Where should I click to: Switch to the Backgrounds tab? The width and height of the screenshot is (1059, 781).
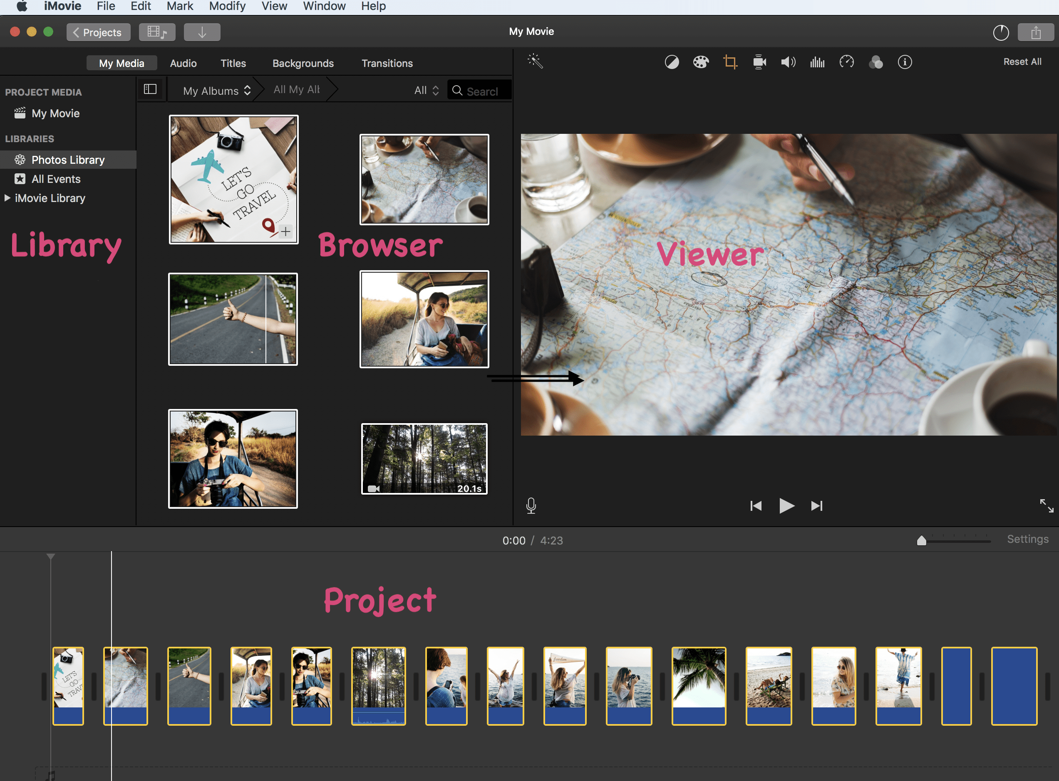point(303,63)
